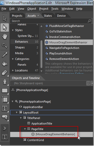This screenshot has width=94, height=146.
Task: Select the Pan hand tool
Action: pyautogui.click(x=5, y=36)
